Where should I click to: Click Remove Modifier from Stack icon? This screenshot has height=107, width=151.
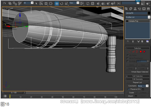tap(142, 41)
